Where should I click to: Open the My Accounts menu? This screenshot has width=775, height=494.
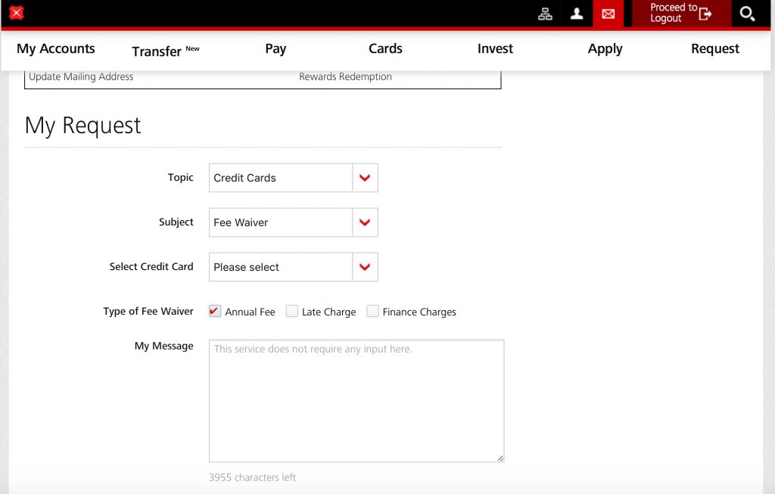[56, 48]
